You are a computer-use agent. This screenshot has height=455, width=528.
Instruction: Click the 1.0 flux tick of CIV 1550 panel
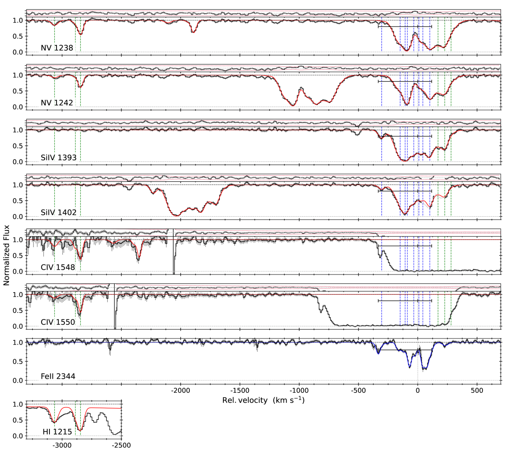tap(18, 295)
